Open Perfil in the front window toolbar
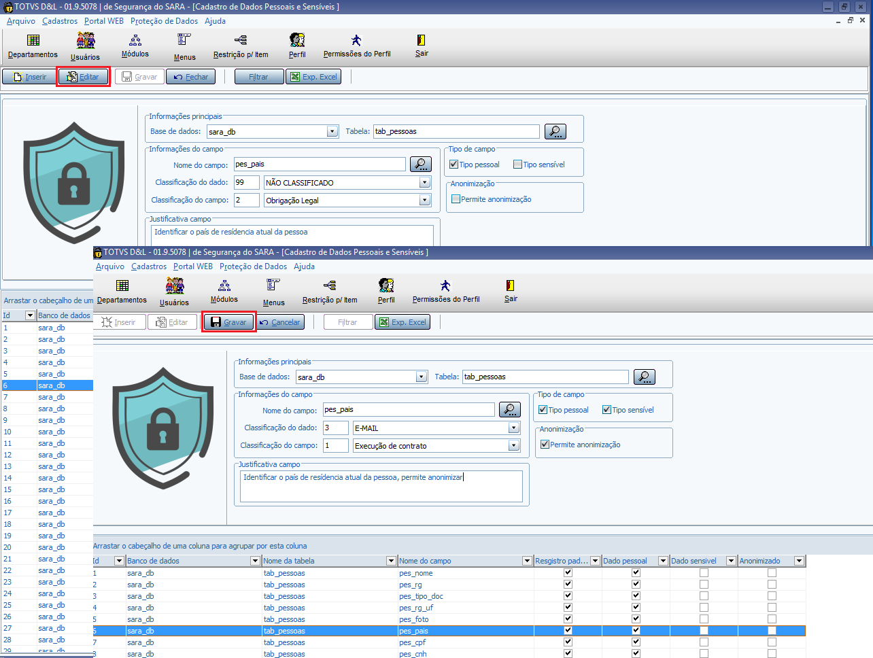The image size is (873, 658). [386, 292]
